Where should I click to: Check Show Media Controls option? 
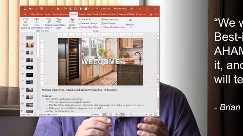[103, 27]
